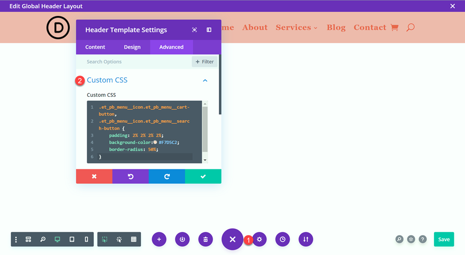Click the shopping cart icon in header
This screenshot has height=255, width=465.
pos(394,28)
